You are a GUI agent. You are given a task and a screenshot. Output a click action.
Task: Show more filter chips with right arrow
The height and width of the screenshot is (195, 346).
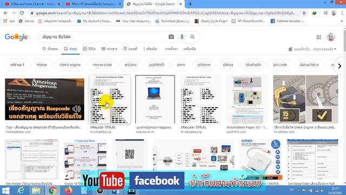(340, 66)
